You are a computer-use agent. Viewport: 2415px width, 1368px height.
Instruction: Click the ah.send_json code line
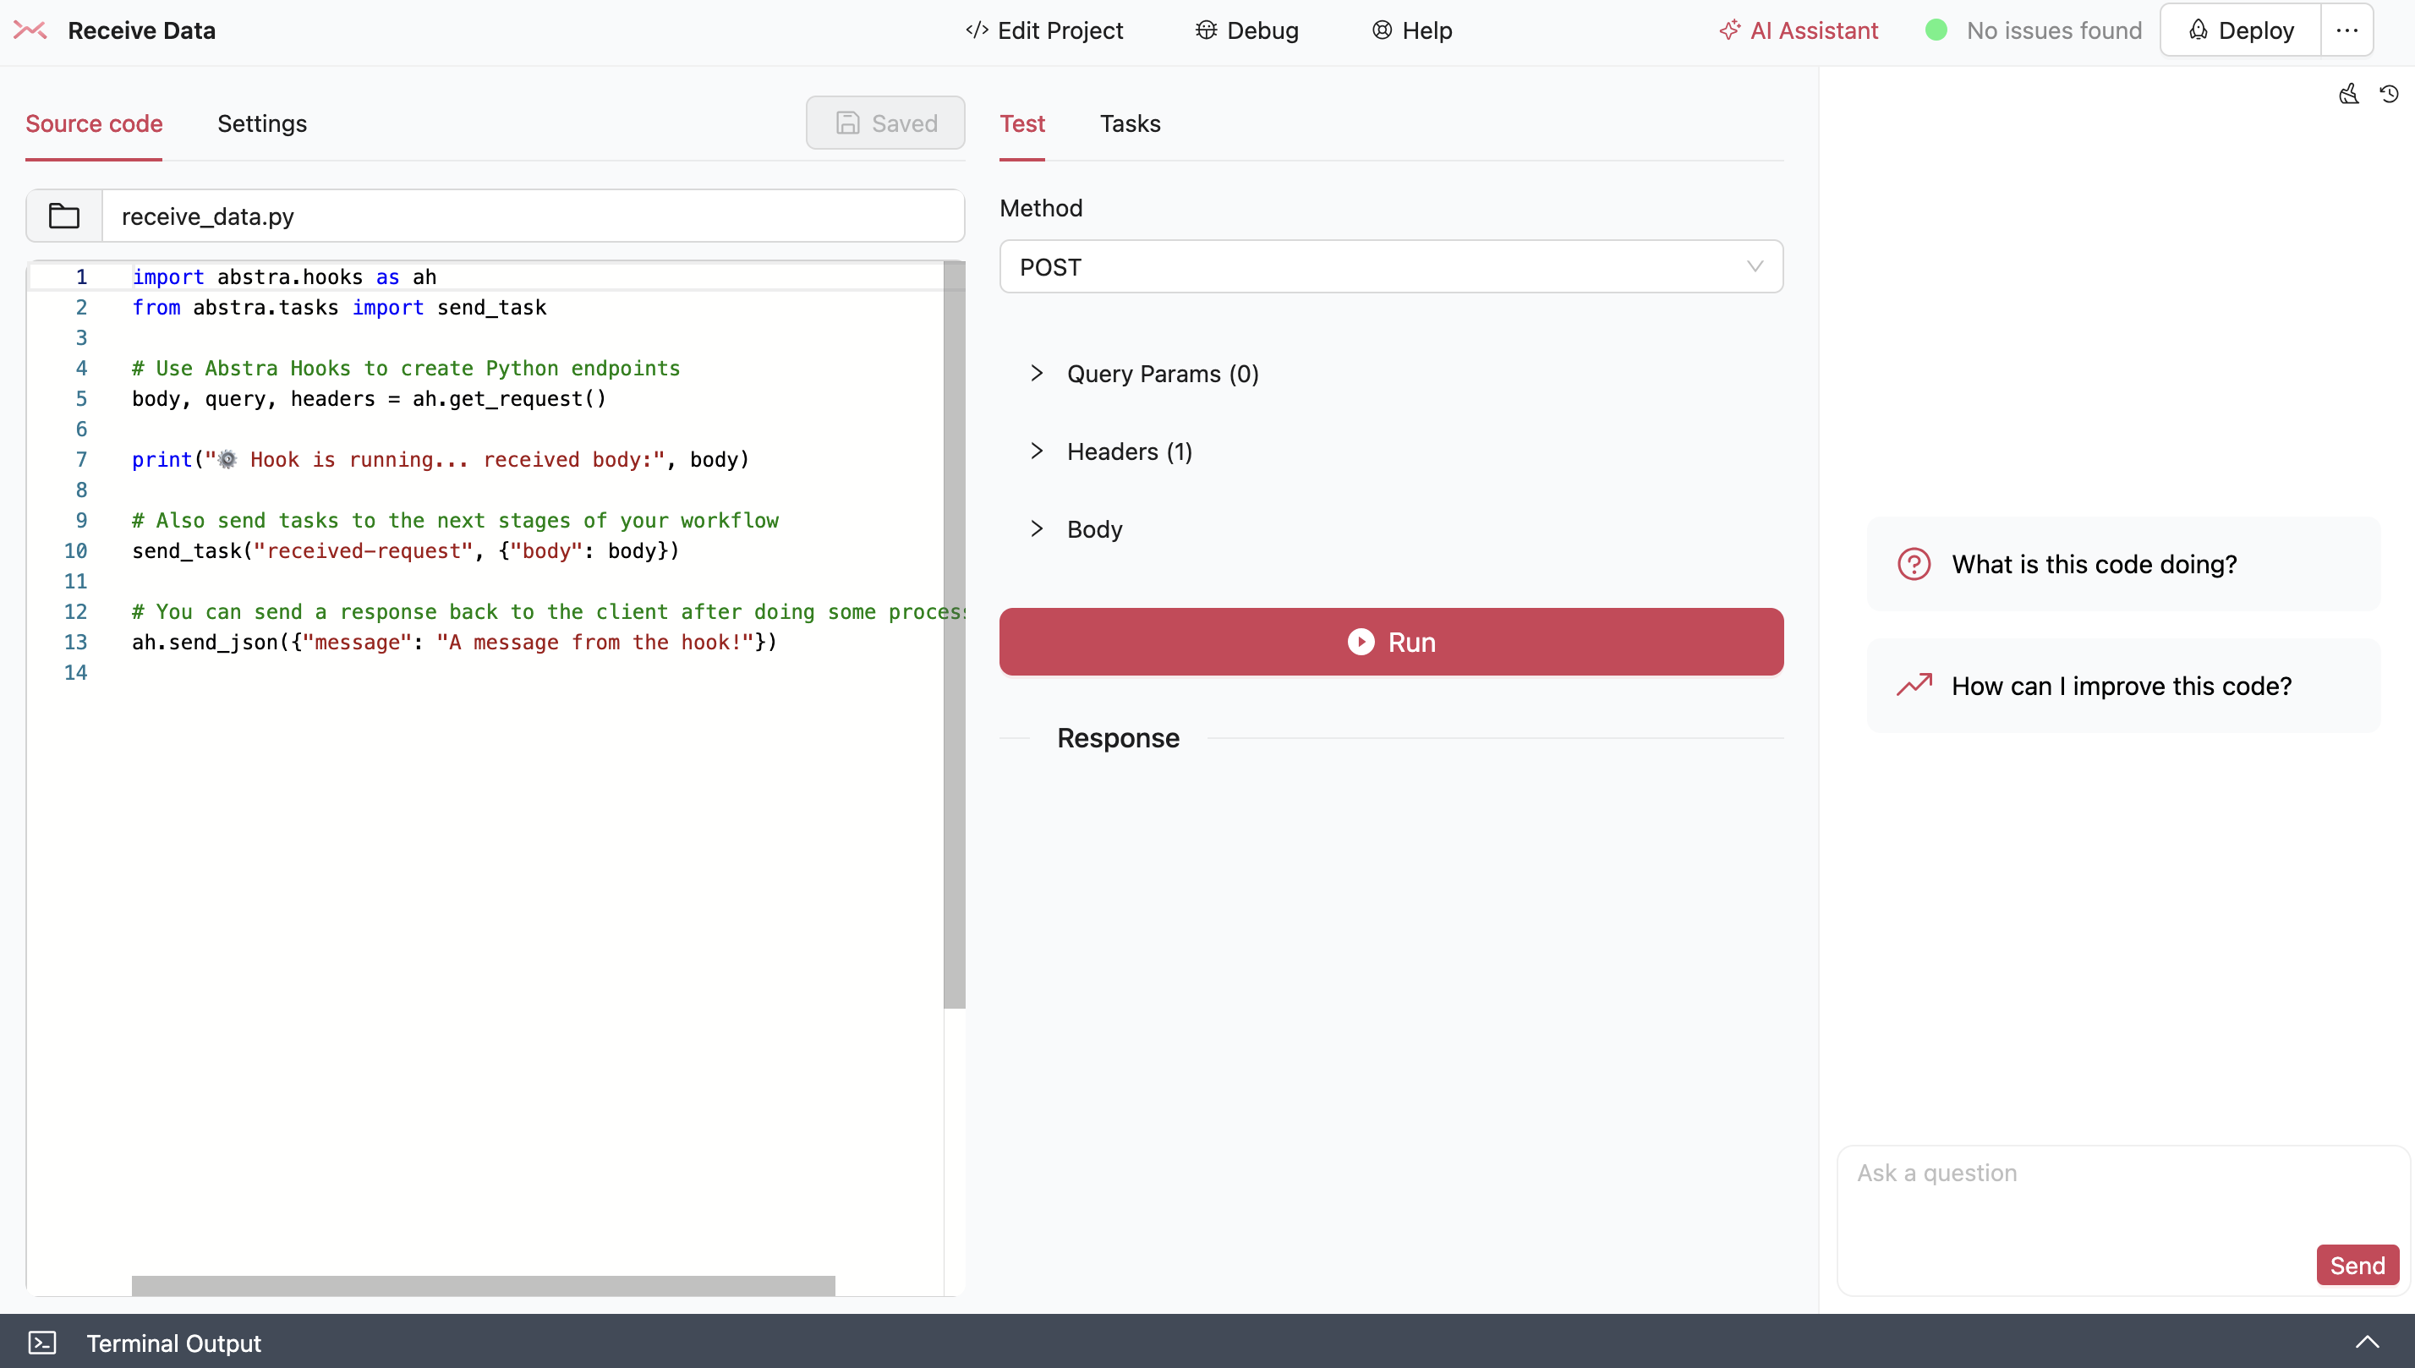coord(454,642)
